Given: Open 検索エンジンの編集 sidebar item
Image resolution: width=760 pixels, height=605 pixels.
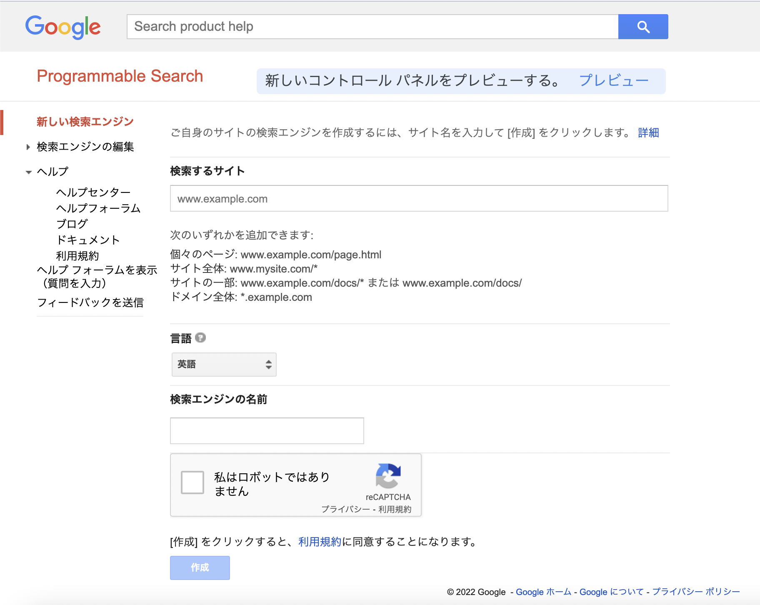Looking at the screenshot, I should pyautogui.click(x=85, y=147).
